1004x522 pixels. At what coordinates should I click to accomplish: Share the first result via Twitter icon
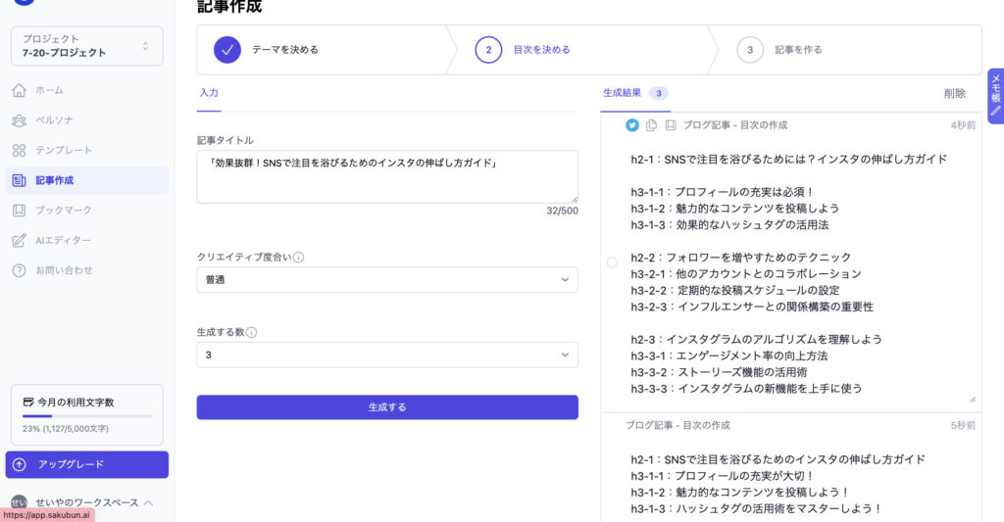632,125
